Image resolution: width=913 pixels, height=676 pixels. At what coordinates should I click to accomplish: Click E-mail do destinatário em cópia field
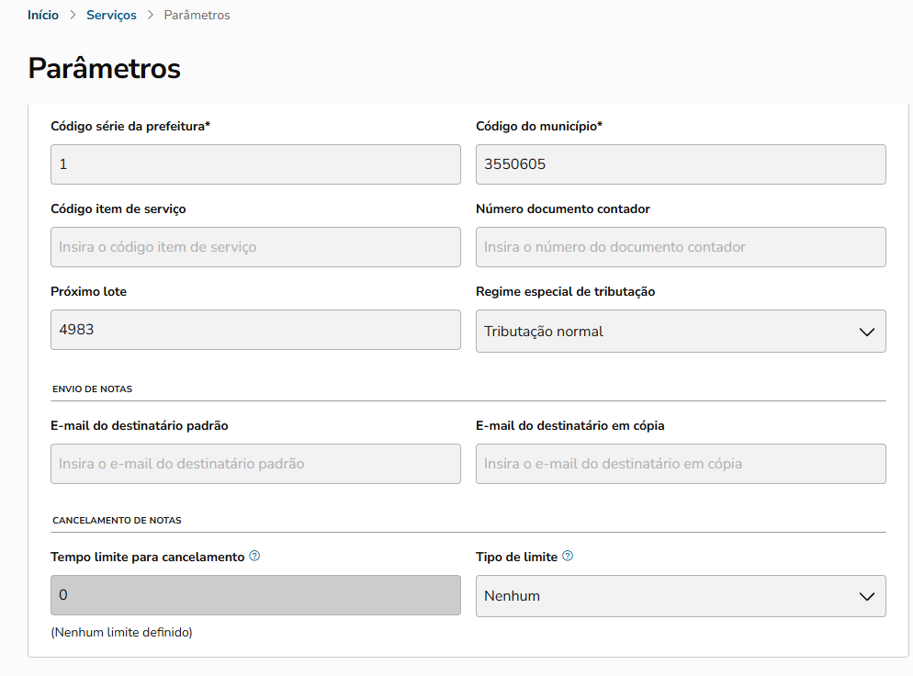pos(681,464)
